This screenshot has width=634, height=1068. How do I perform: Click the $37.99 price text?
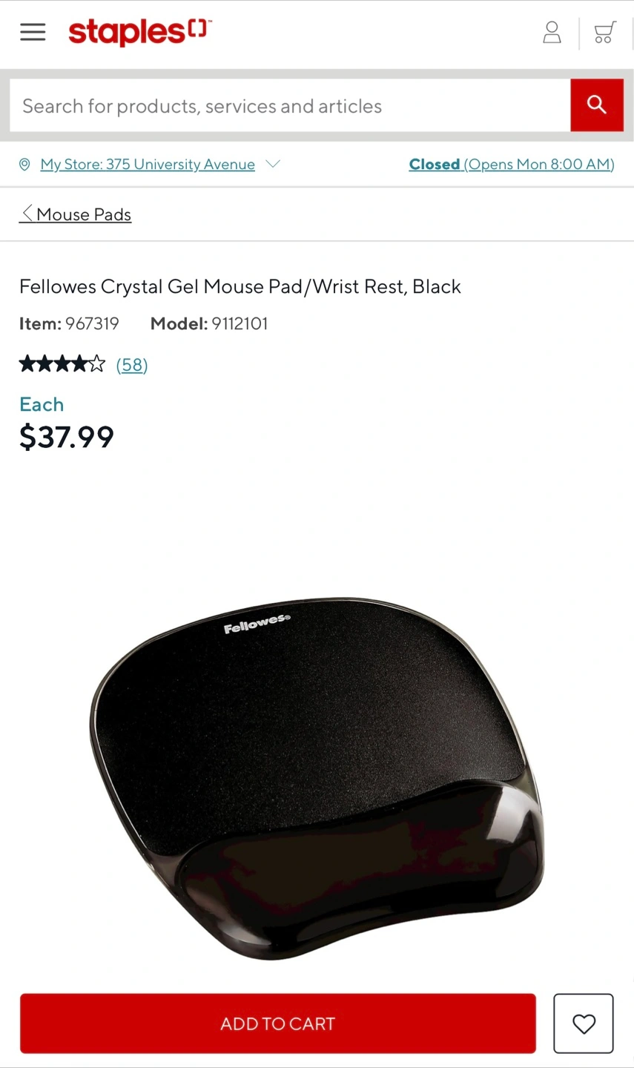67,437
